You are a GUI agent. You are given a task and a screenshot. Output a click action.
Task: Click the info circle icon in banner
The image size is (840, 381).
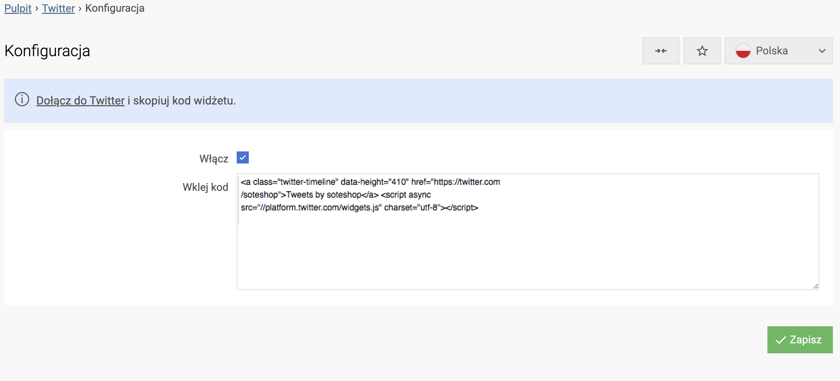22,100
